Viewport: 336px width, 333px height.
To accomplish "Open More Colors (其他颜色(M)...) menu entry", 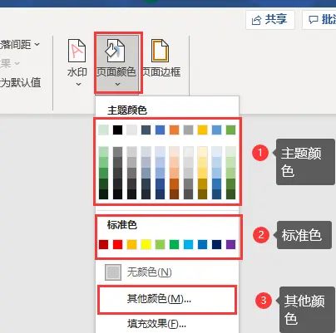I will pyautogui.click(x=167, y=300).
